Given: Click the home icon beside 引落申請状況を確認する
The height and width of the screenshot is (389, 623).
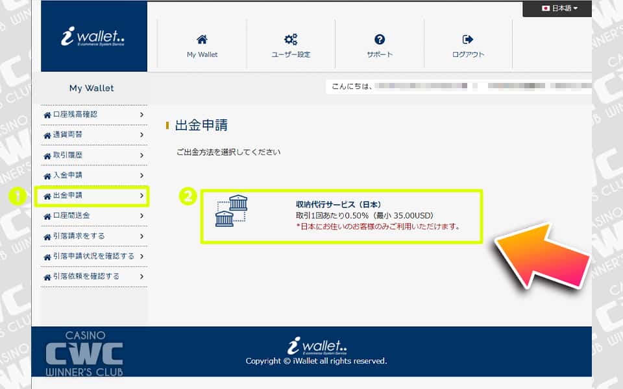Looking at the screenshot, I should click(47, 257).
